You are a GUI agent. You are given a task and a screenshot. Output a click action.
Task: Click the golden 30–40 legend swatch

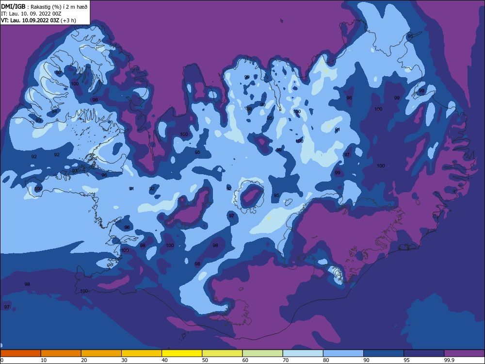point(142,353)
